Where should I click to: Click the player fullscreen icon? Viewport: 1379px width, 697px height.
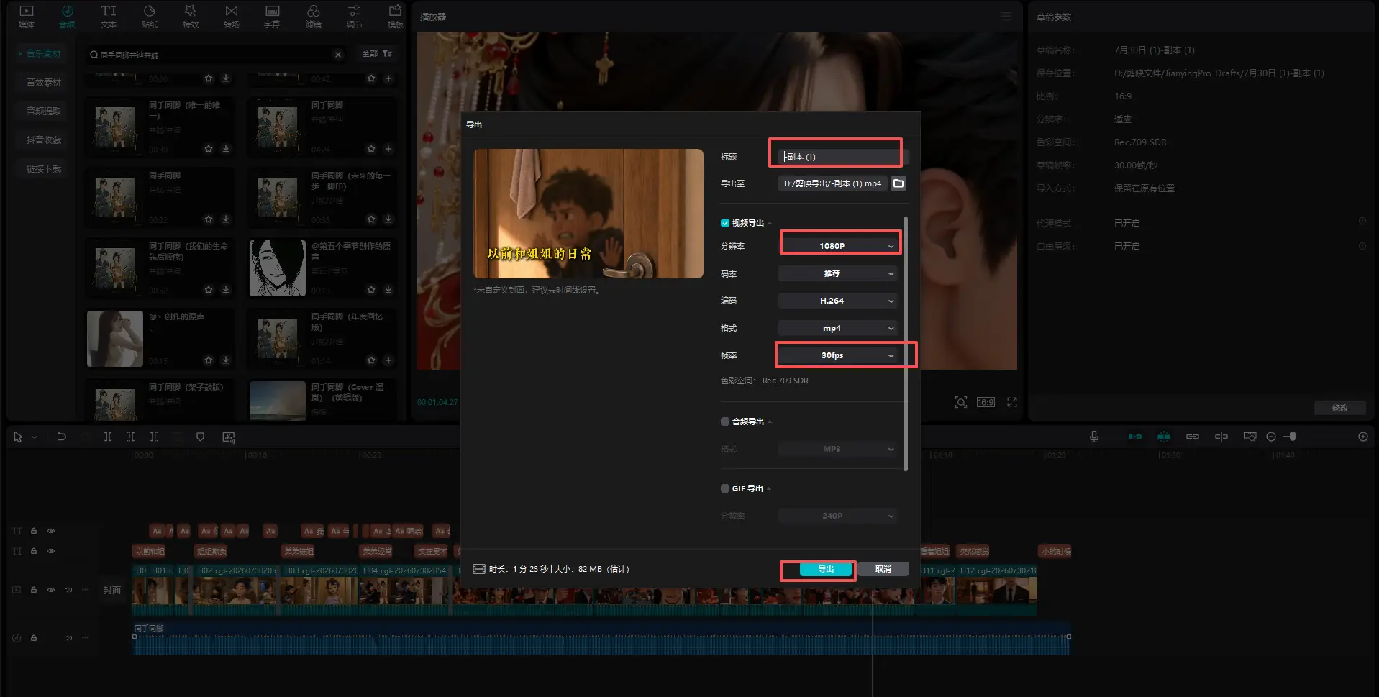click(1012, 402)
